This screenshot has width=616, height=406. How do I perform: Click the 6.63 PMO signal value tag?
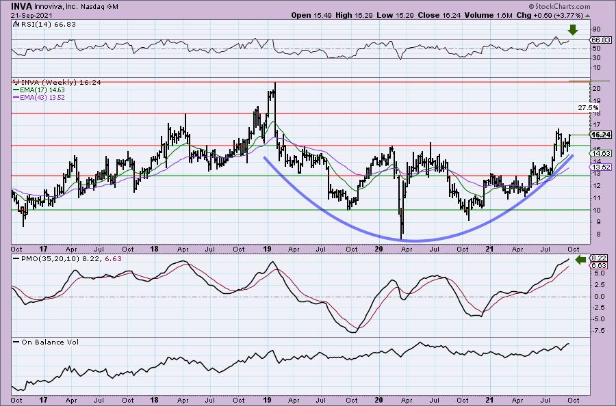coord(598,266)
